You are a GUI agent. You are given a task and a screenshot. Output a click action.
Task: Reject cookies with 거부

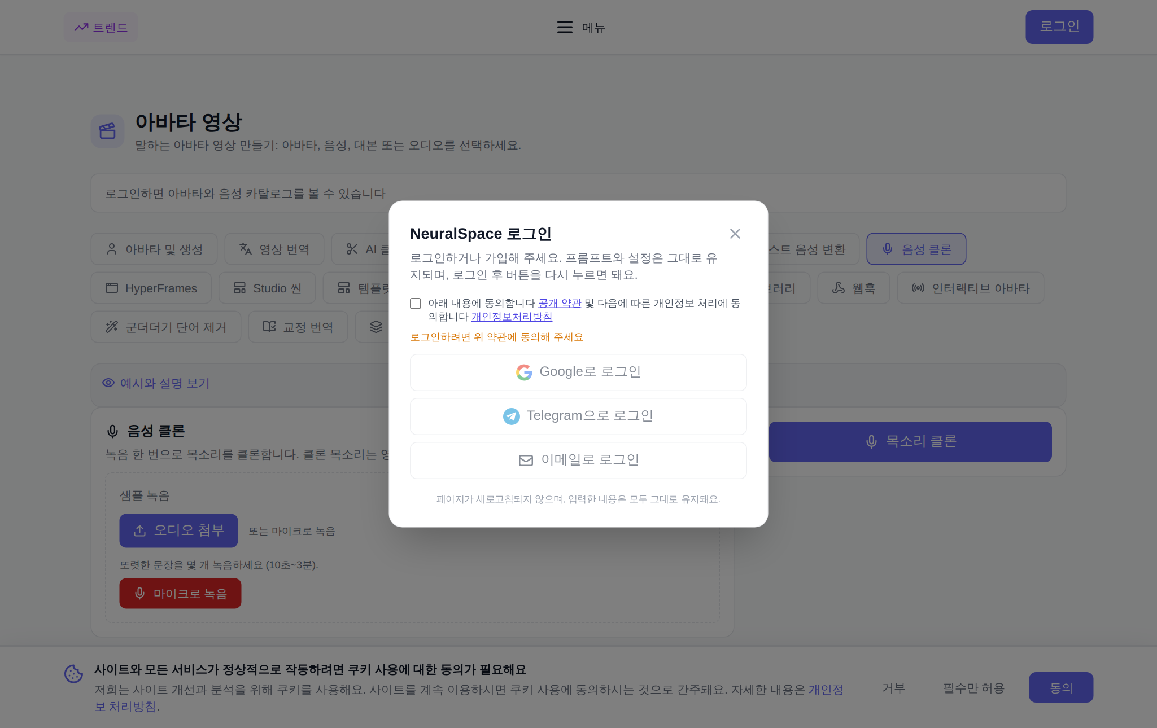tap(894, 688)
